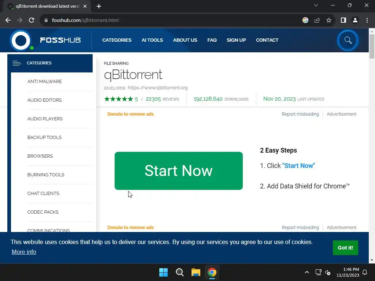The image size is (375, 281).
Task: Open the Chrome side panel icon
Action: tap(344, 20)
